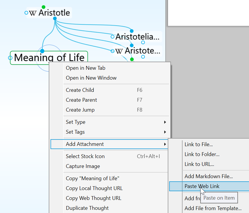
Task: Click the jump gate left of Aristotle
Action: (26, 13)
